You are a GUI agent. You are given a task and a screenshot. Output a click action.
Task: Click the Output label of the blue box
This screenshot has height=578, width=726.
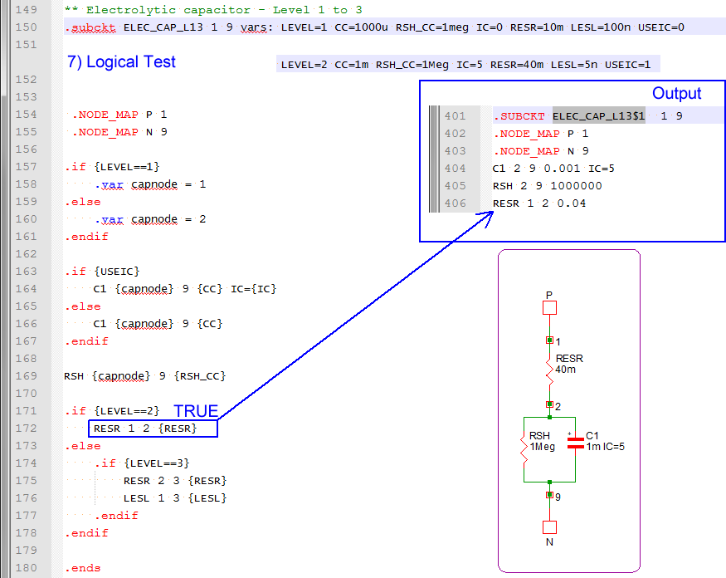tap(676, 94)
